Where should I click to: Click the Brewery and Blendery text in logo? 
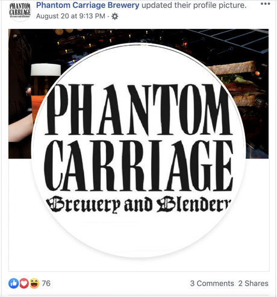(x=139, y=204)
